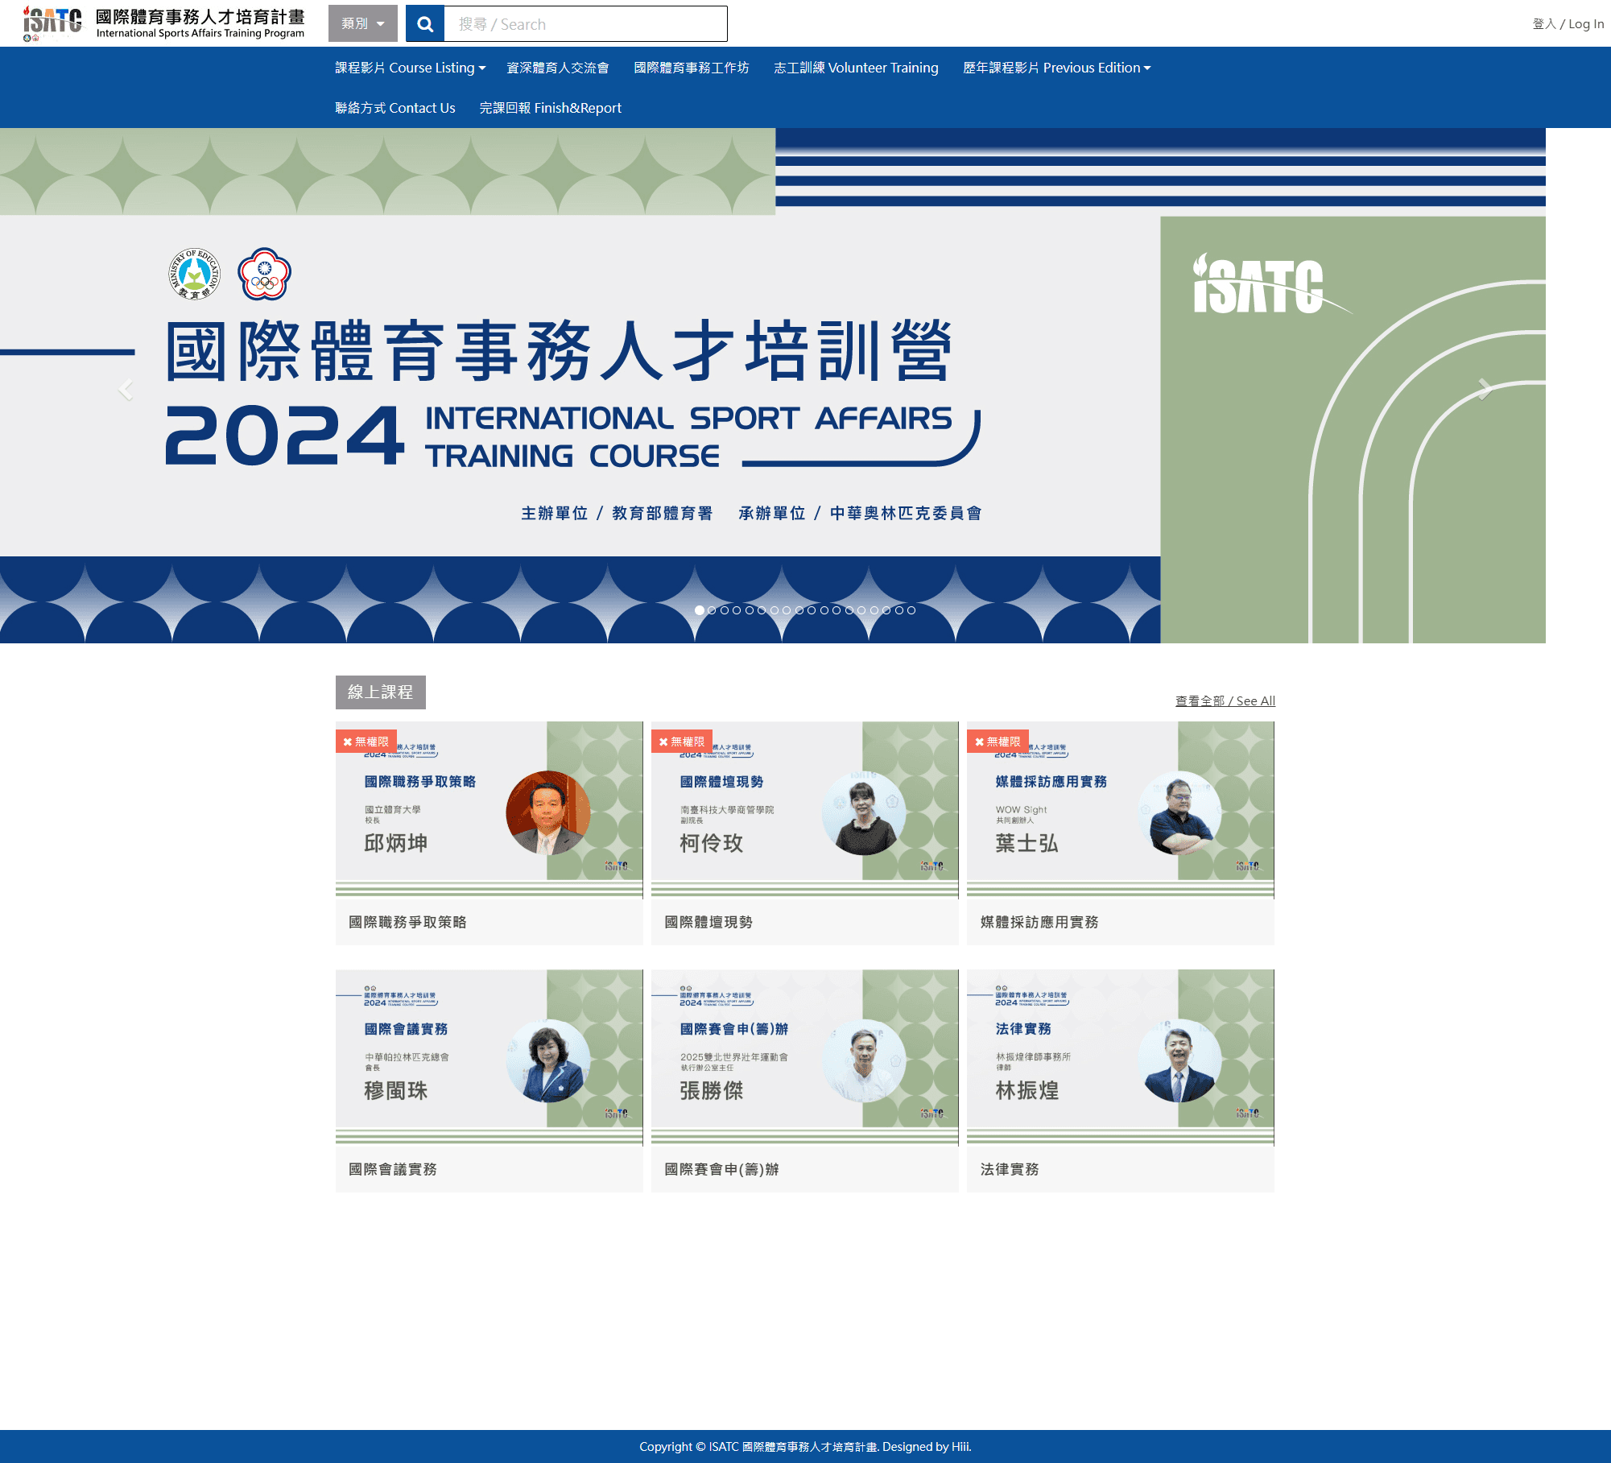Click 查看全部 / See All link
Image resolution: width=1611 pixels, height=1463 pixels.
point(1225,701)
